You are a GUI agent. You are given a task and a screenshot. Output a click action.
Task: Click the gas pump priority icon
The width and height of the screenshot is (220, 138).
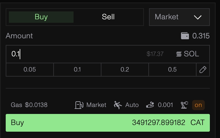tap(79, 105)
